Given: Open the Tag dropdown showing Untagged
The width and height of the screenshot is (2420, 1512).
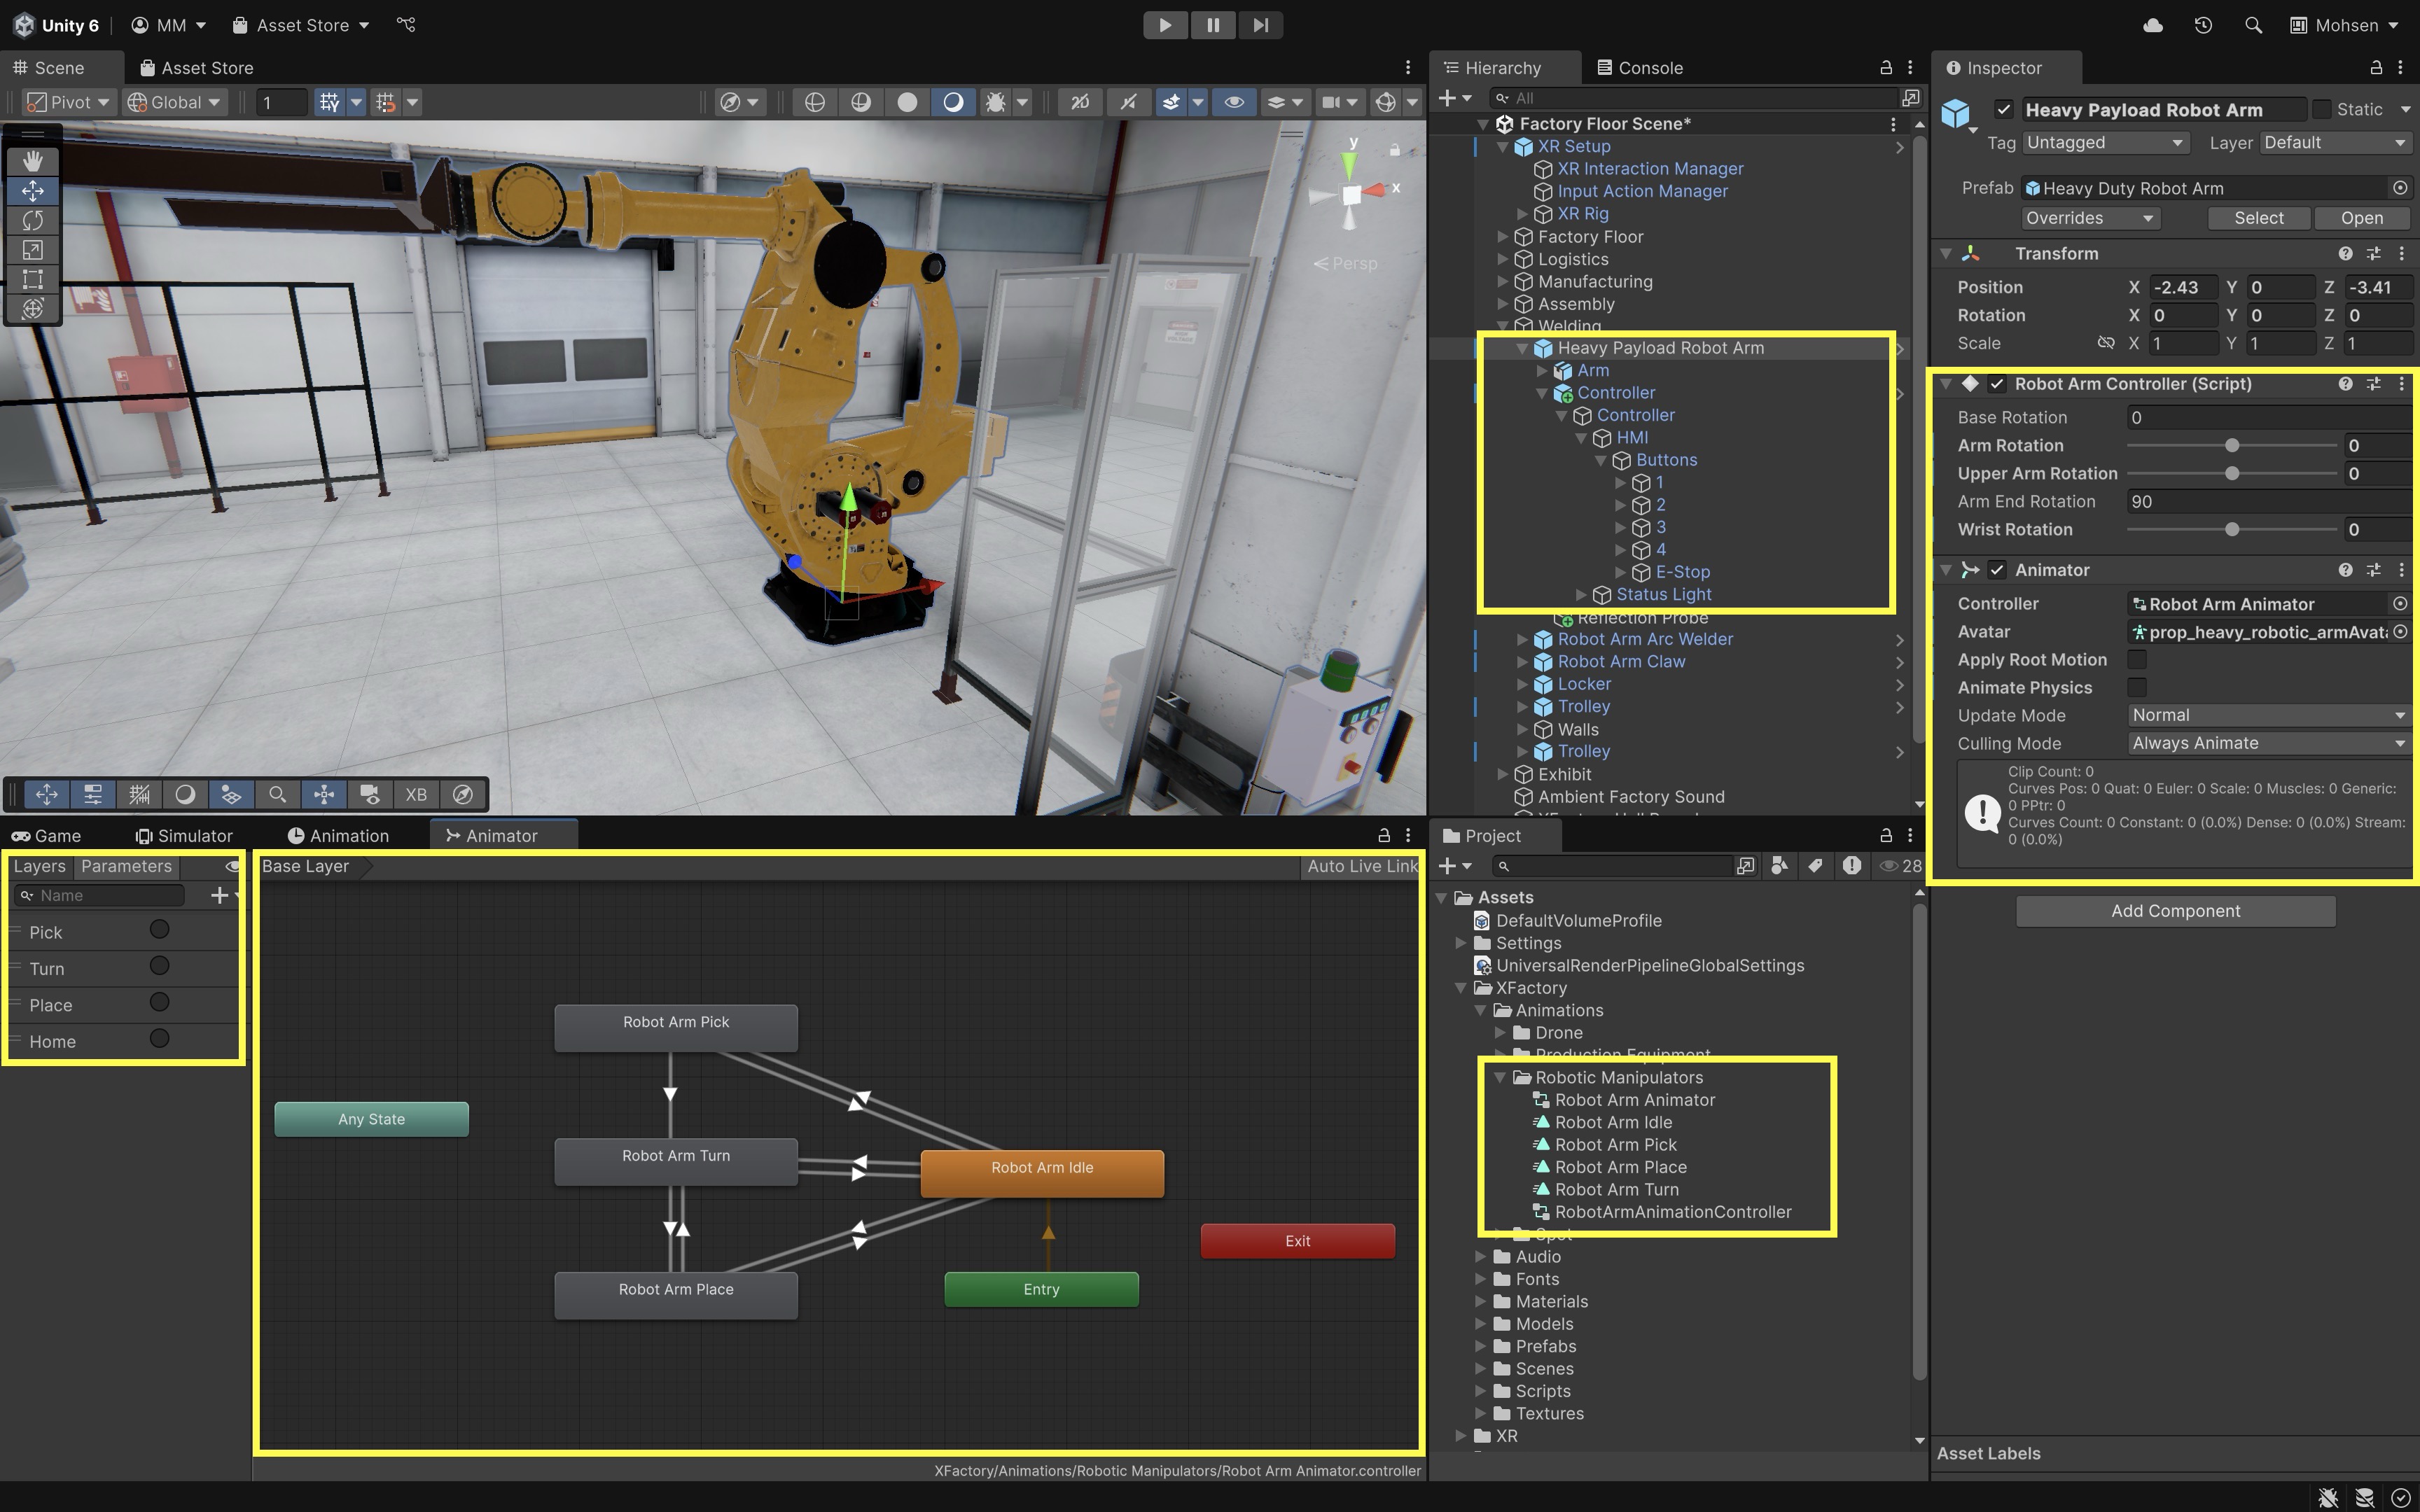Looking at the screenshot, I should point(2105,143).
